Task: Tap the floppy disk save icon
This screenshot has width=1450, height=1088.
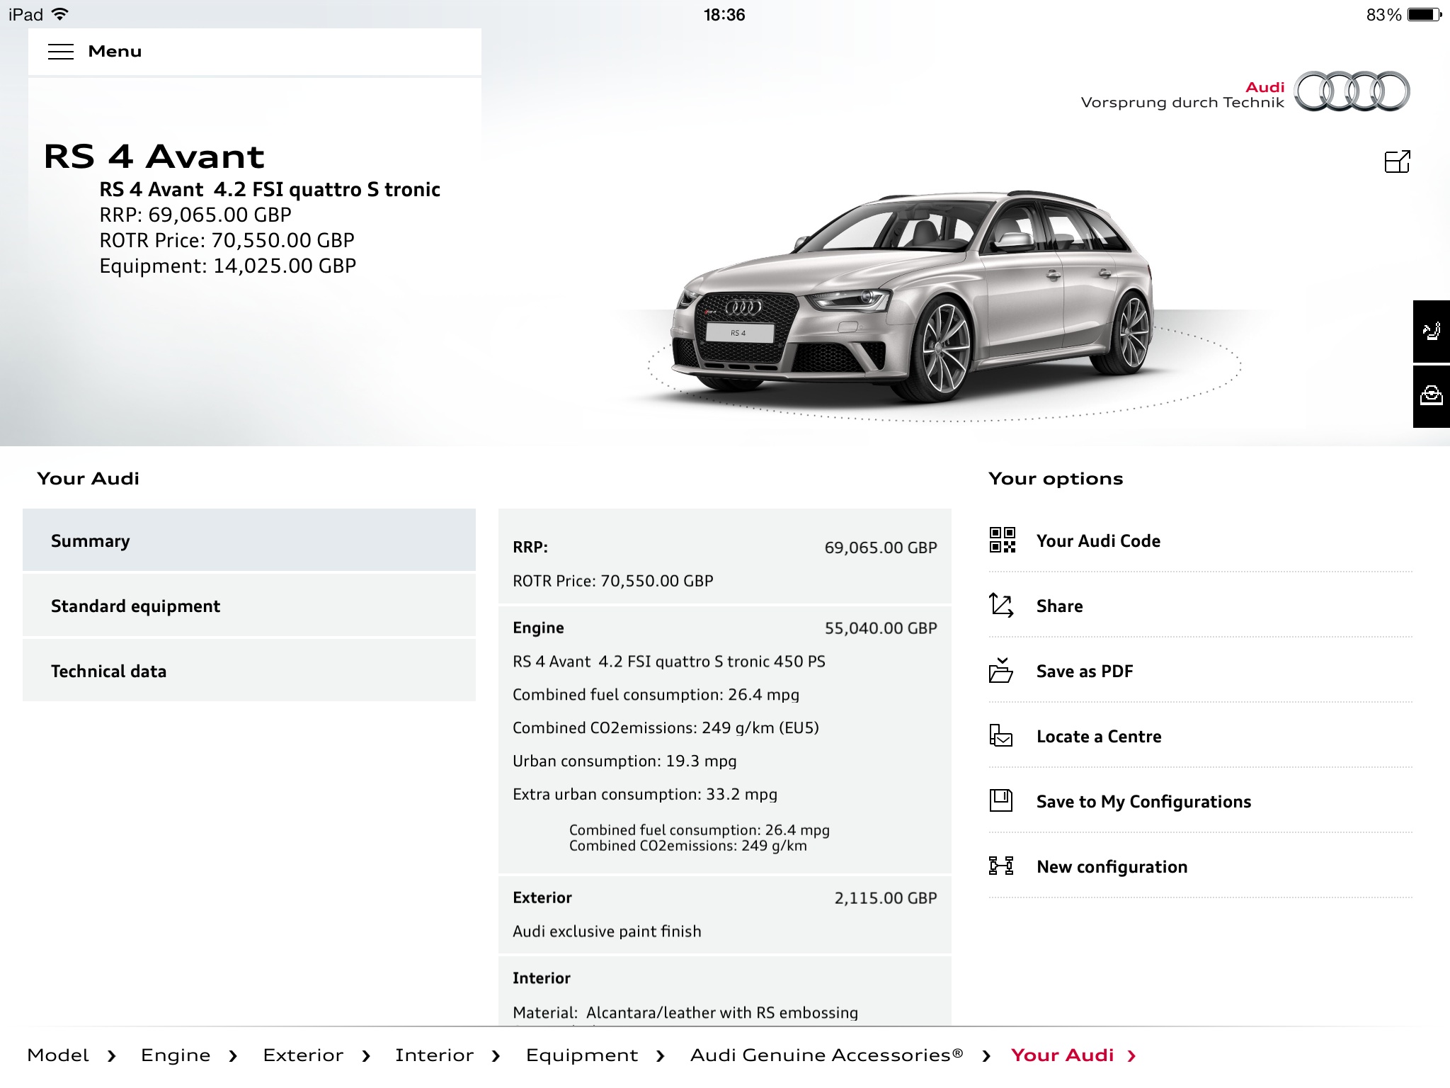Action: [1001, 800]
